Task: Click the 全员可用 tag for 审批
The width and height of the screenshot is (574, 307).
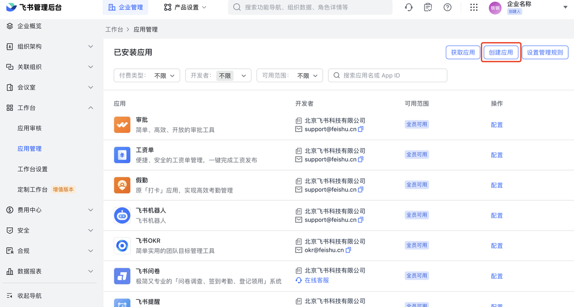Action: [x=417, y=124]
